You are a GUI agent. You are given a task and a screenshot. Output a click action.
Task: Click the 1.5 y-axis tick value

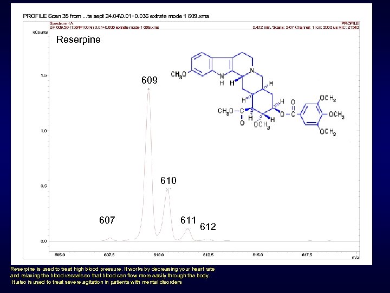[44, 75]
